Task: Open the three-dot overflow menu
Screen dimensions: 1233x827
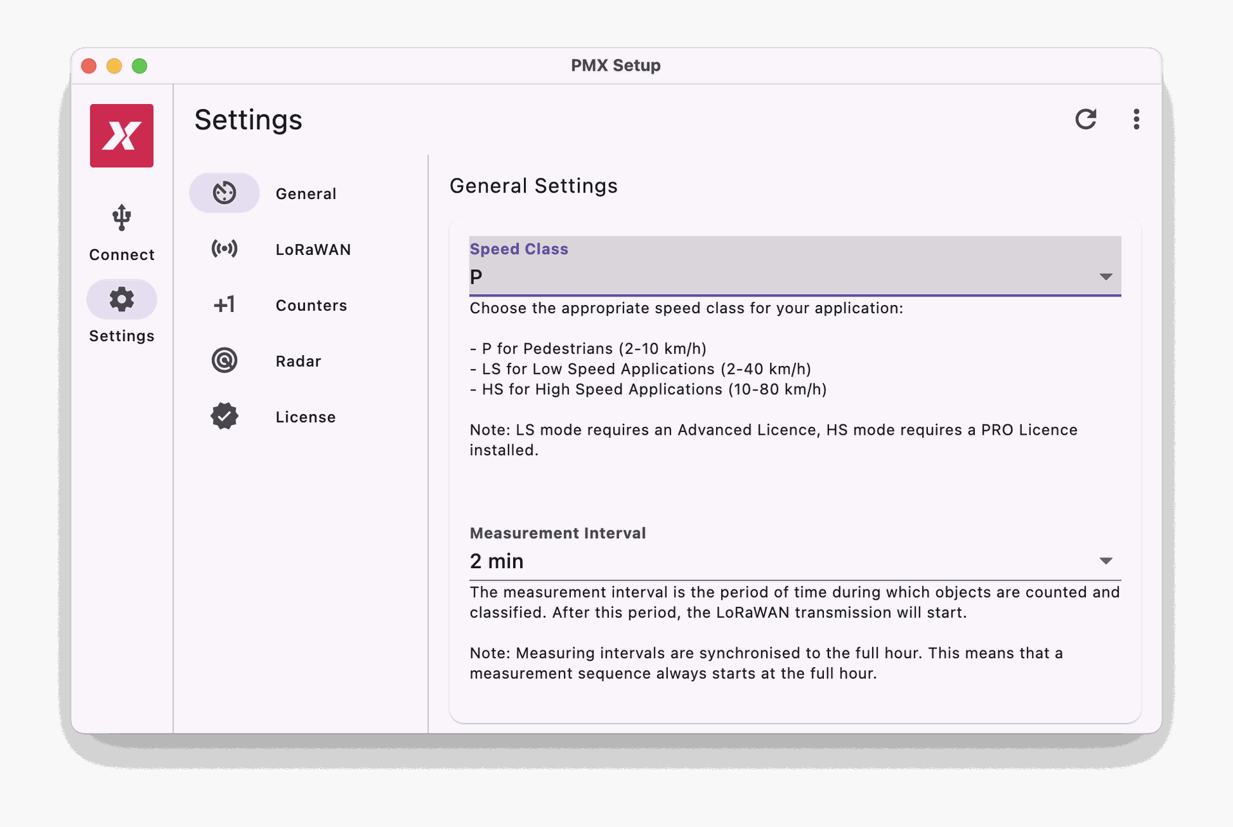Action: [1136, 119]
